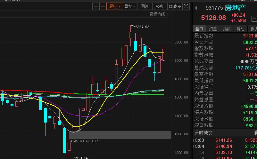The image size is (257, 159).
Task: Switch to 经典 layout
Action: click(x=160, y=6)
